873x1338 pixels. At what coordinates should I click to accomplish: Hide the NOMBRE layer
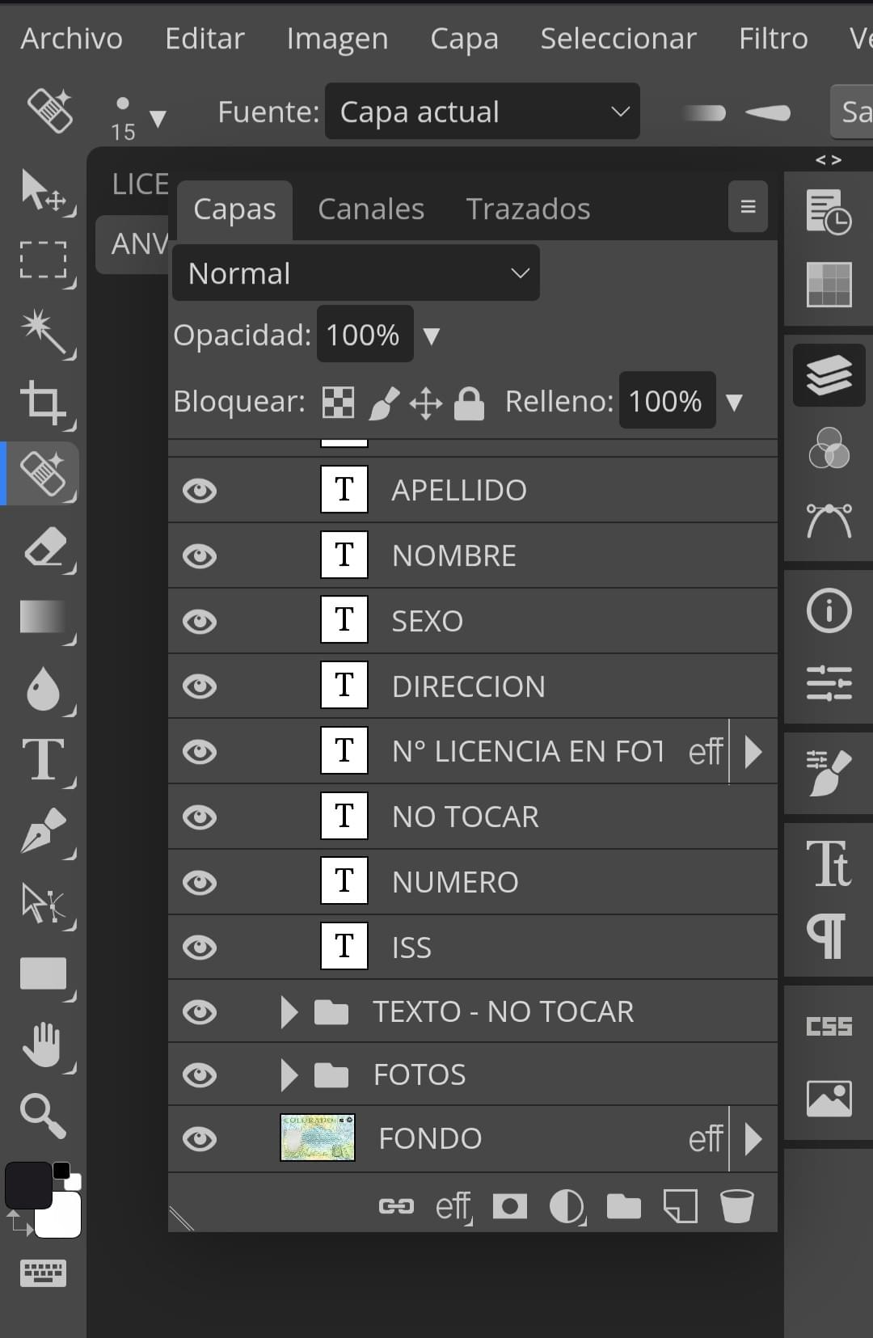(200, 556)
